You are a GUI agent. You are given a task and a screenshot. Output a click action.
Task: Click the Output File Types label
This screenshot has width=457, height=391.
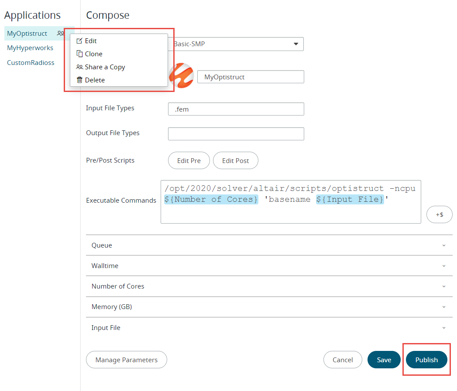click(113, 133)
